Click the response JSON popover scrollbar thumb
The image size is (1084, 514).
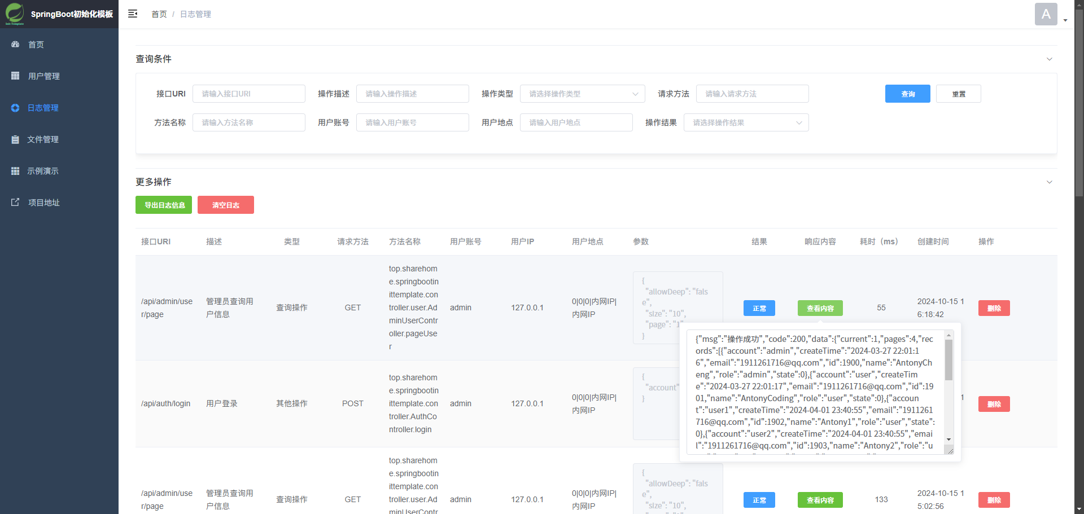(948, 360)
